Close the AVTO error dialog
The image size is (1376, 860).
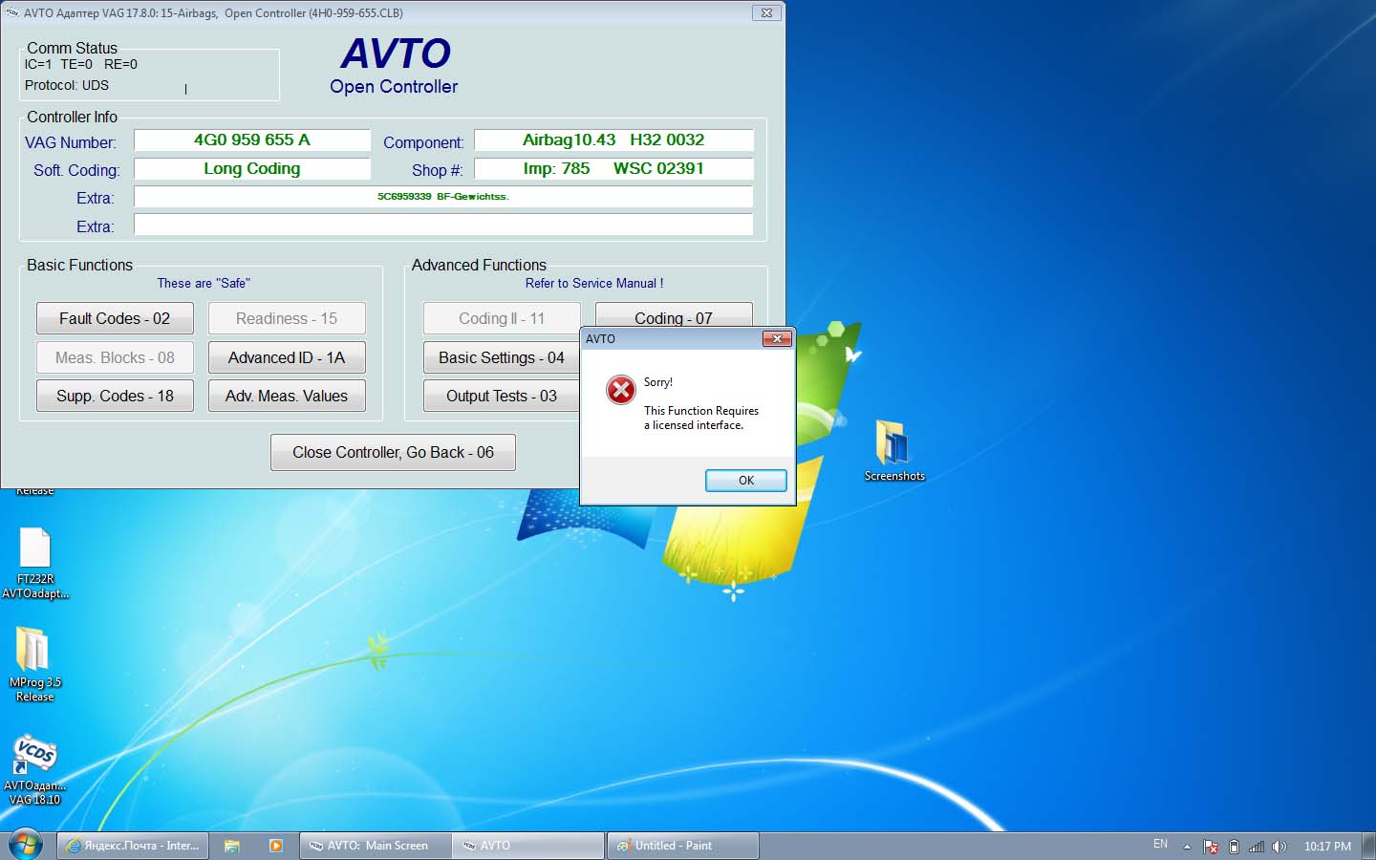coord(745,481)
